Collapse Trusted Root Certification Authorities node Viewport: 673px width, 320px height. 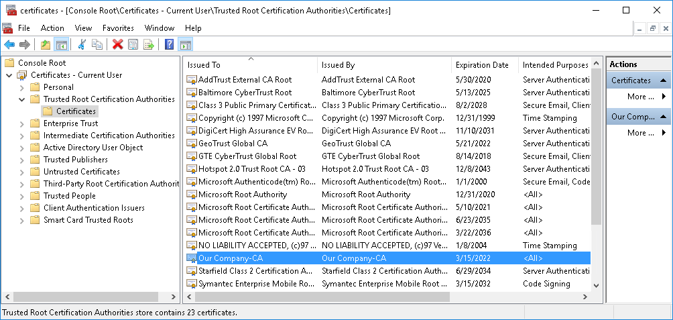(22, 100)
